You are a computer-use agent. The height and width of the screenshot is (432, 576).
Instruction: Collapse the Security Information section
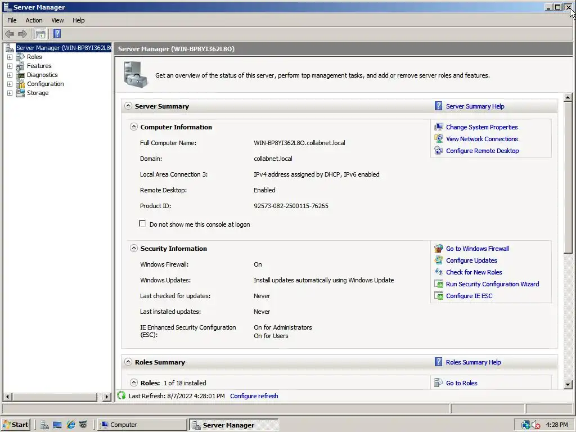[x=134, y=248]
